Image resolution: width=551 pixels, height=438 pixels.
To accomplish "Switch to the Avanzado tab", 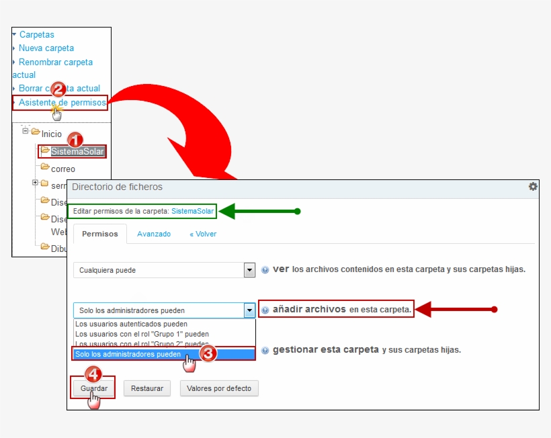I will (154, 234).
